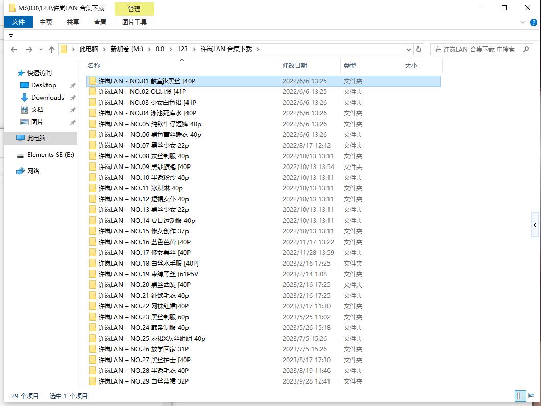The width and height of the screenshot is (541, 406).
Task: Select folder icon of NO.11 冰淇淋
Action: 92,188
